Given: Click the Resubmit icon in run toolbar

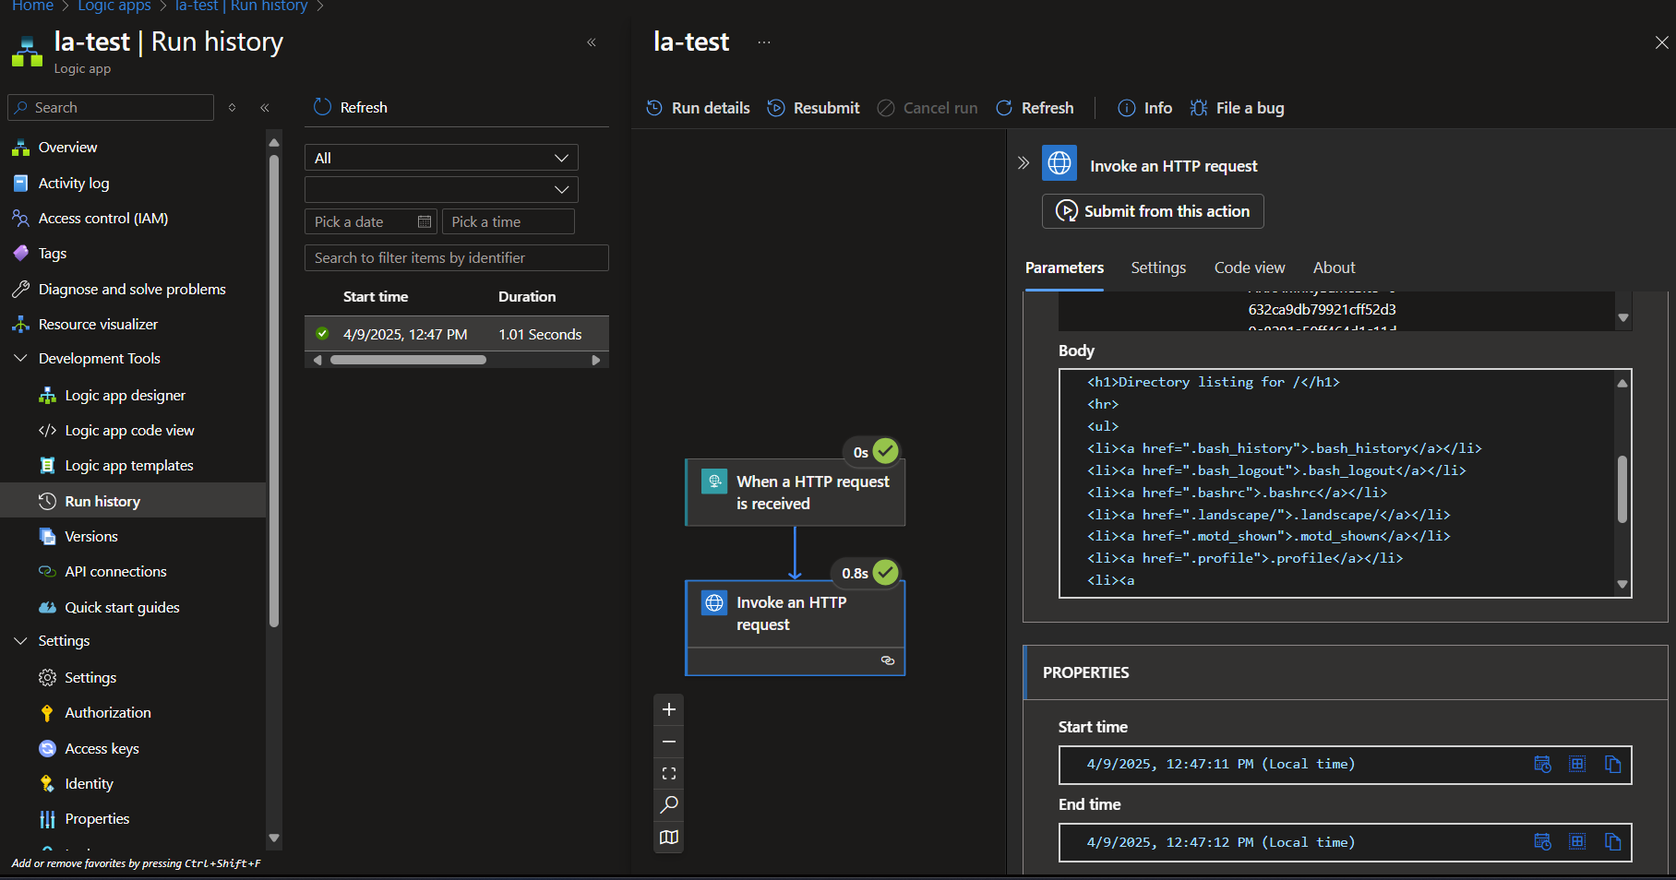Looking at the screenshot, I should pyautogui.click(x=776, y=108).
